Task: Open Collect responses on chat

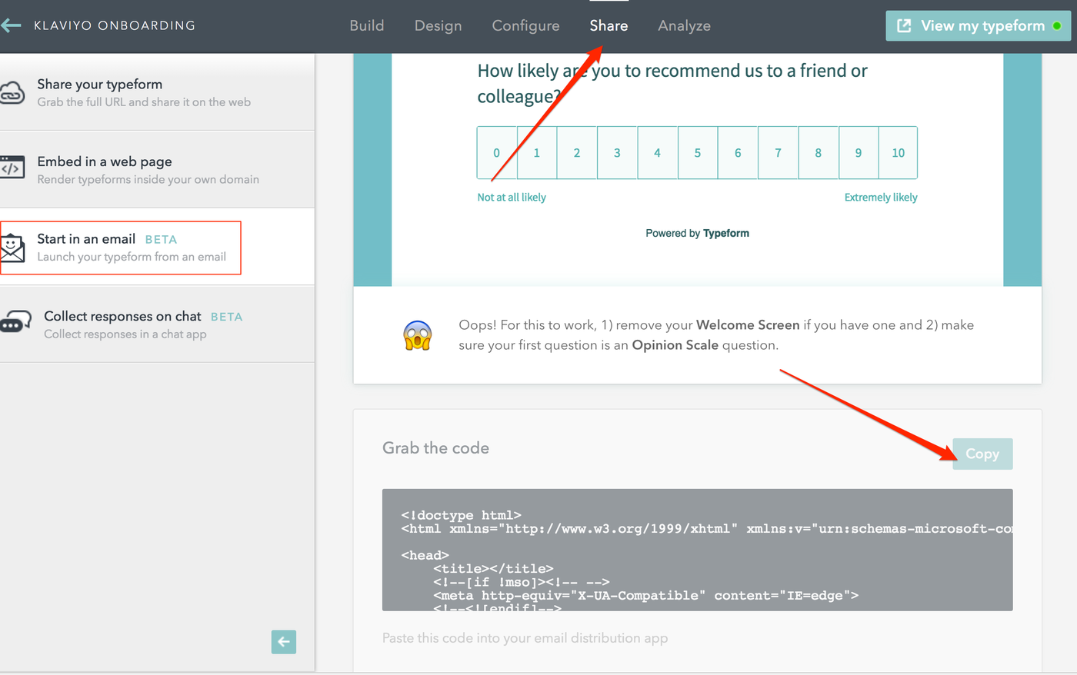Action: [157, 324]
